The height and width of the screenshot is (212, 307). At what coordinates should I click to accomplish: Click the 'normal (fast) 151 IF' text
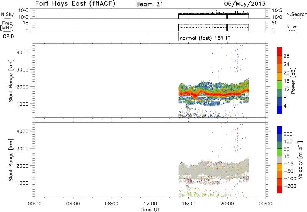pyautogui.click(x=205, y=38)
